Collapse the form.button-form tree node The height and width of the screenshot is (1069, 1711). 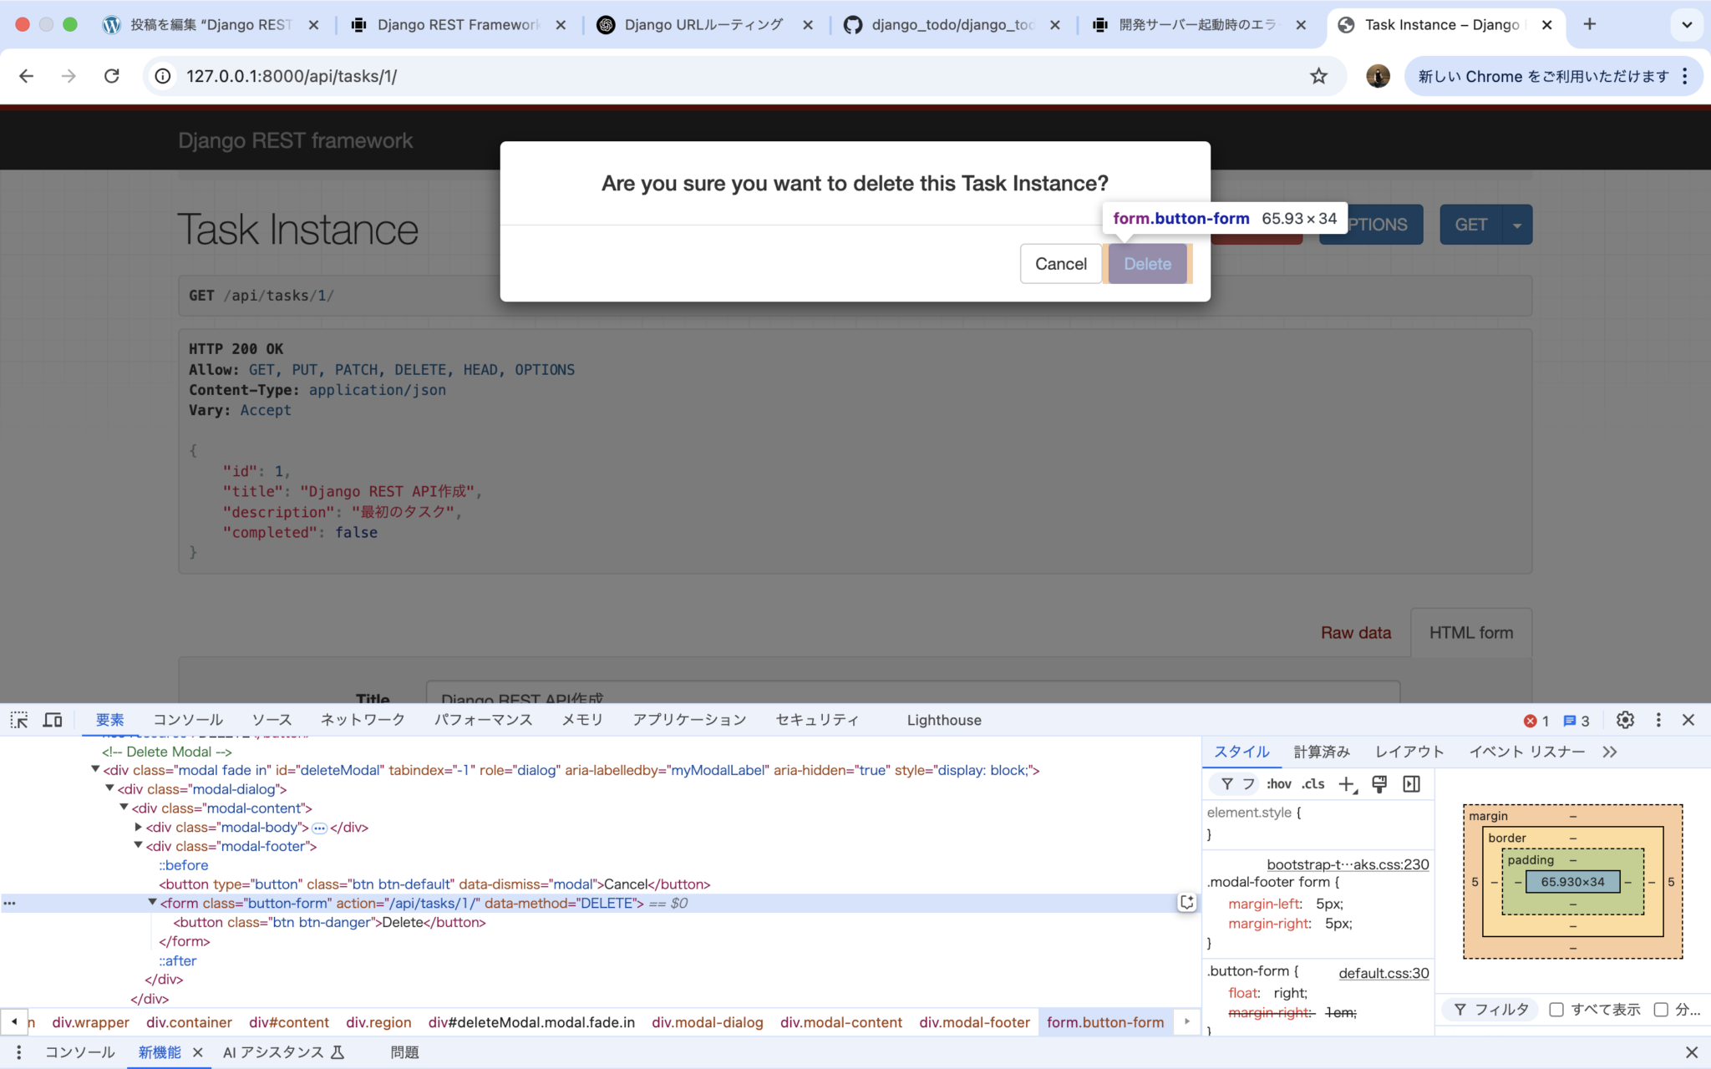coord(151,902)
